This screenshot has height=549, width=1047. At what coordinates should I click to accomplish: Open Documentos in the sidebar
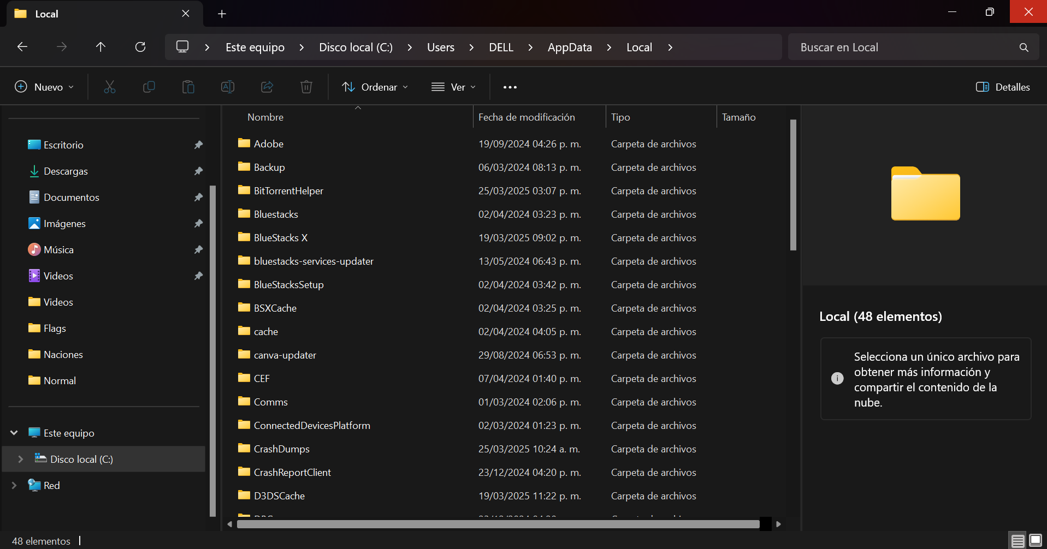click(x=72, y=198)
